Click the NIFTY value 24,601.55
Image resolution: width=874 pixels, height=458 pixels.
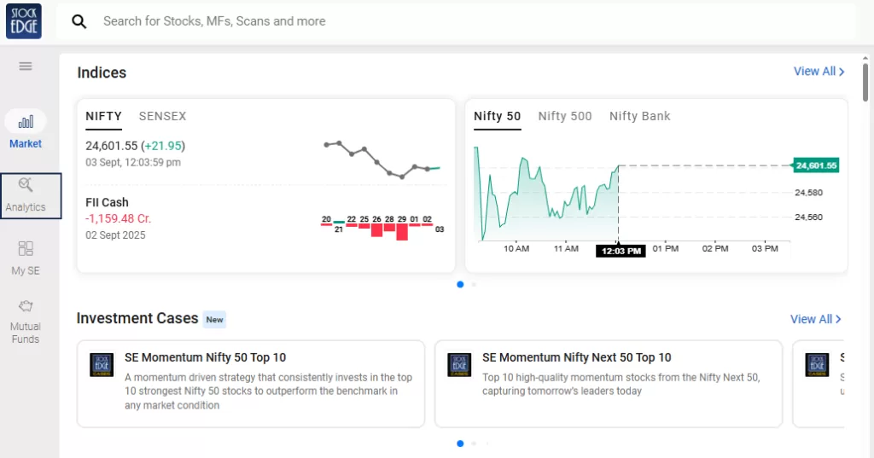point(112,146)
